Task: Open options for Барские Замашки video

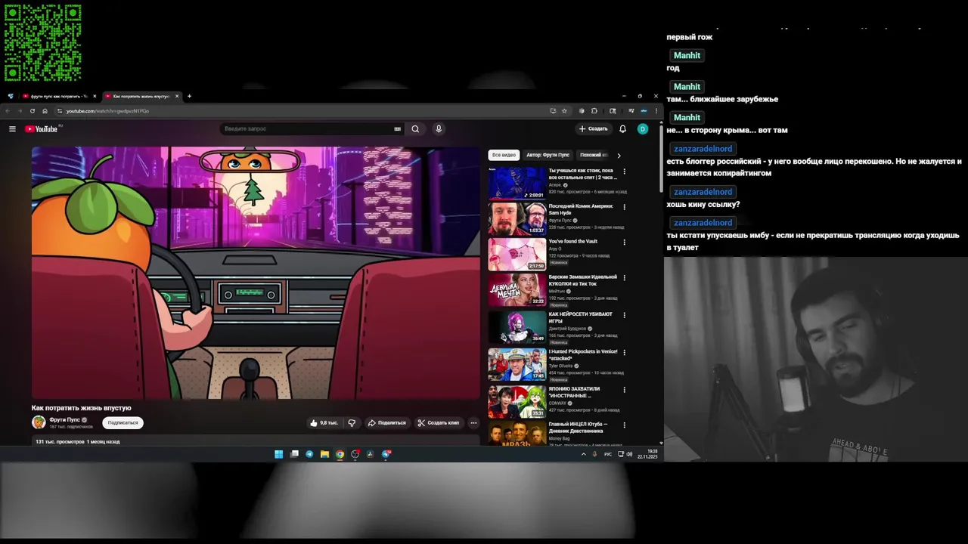Action: (625, 278)
